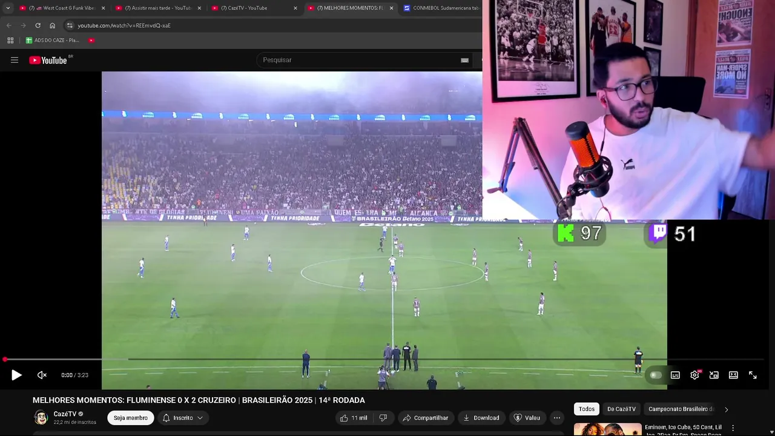The height and width of the screenshot is (436, 775).
Task: Open the ADS DO CAZE bookmark
Action: pyautogui.click(x=52, y=40)
